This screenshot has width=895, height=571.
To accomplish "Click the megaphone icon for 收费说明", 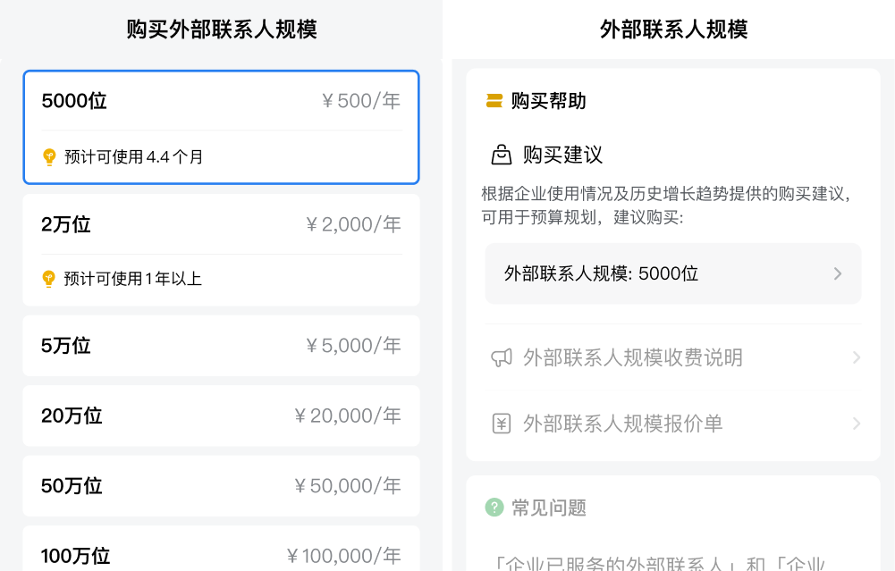I will (502, 358).
